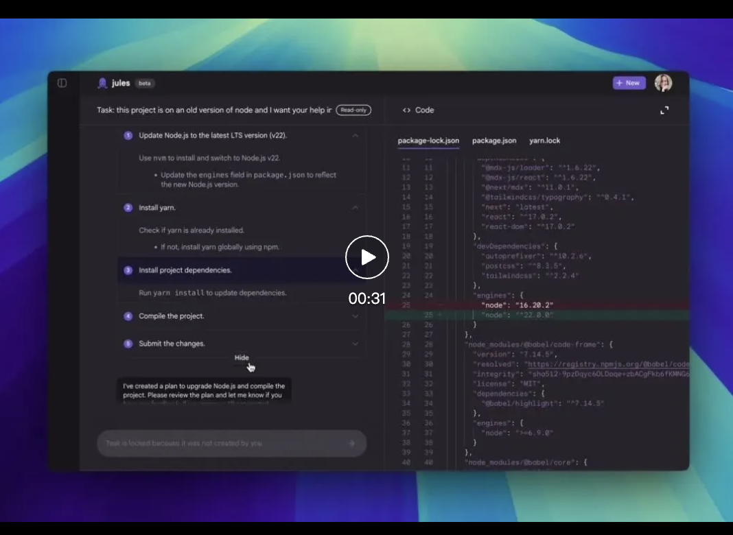Click the New task button
733x535 pixels.
coord(628,83)
